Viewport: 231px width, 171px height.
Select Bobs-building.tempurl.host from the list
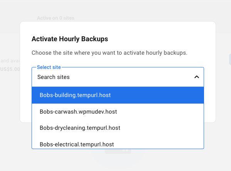[75, 95]
